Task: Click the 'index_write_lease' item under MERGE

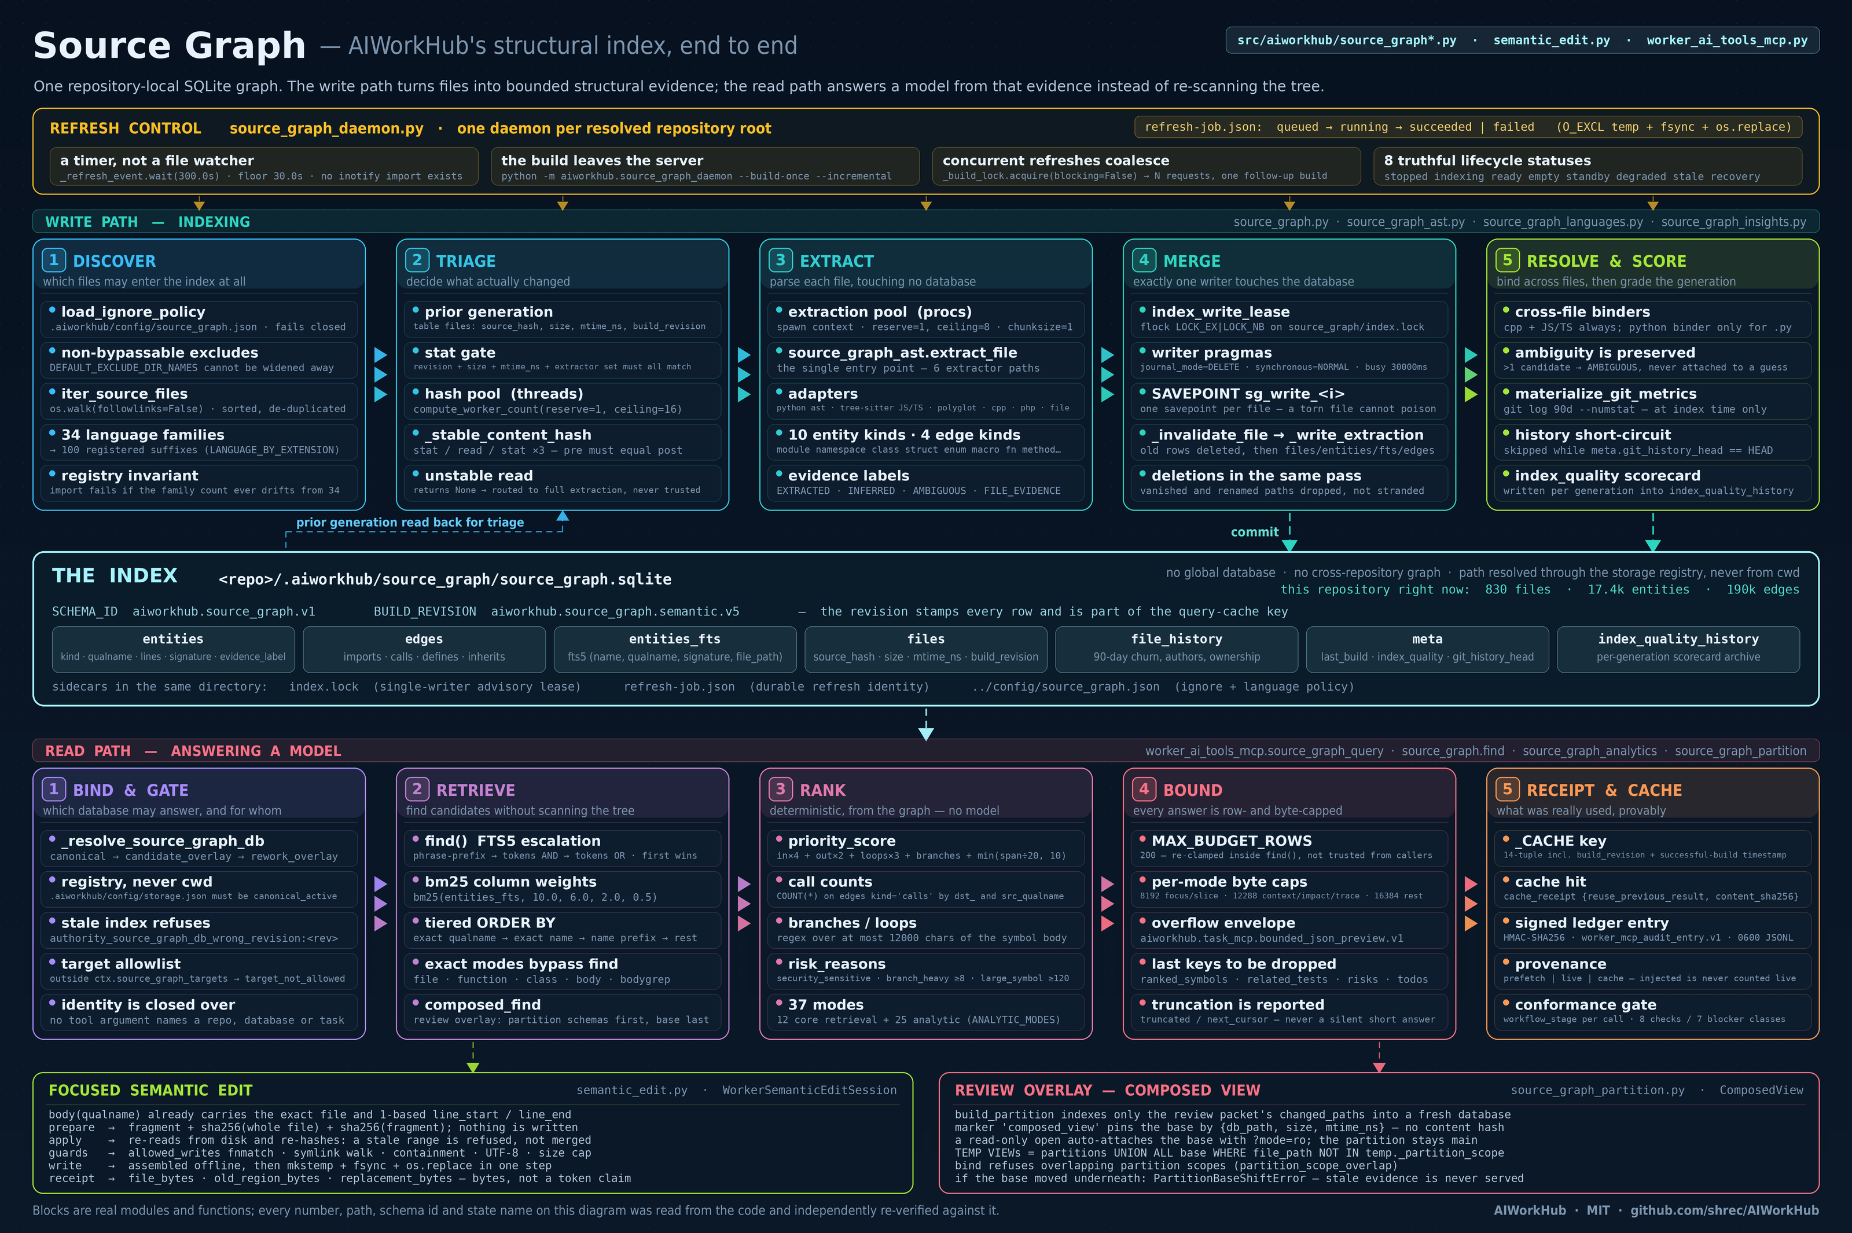Action: pyautogui.click(x=1289, y=318)
